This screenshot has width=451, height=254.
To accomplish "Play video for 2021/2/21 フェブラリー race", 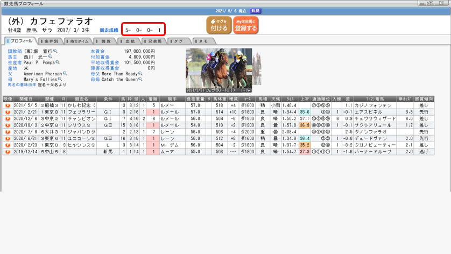I will [x=8, y=112].
